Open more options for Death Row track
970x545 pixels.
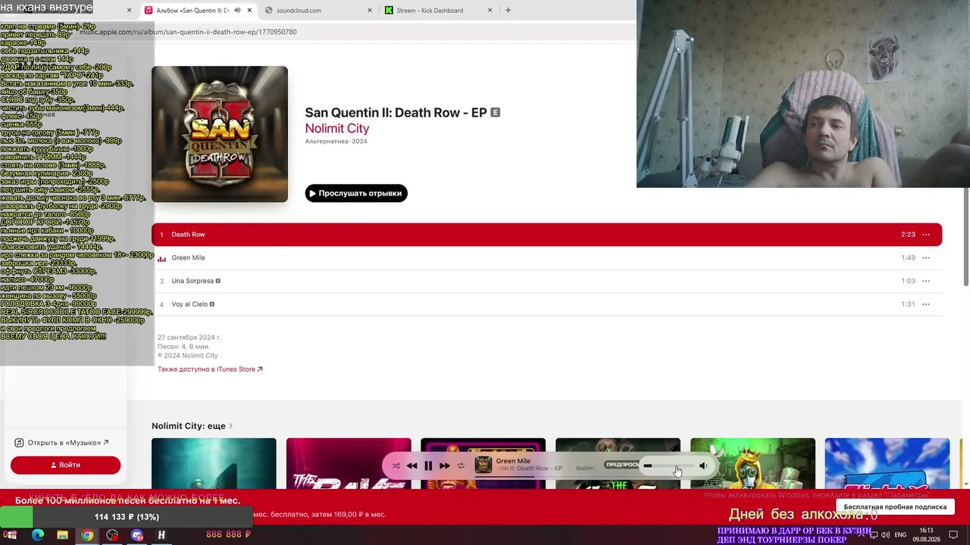pos(926,235)
